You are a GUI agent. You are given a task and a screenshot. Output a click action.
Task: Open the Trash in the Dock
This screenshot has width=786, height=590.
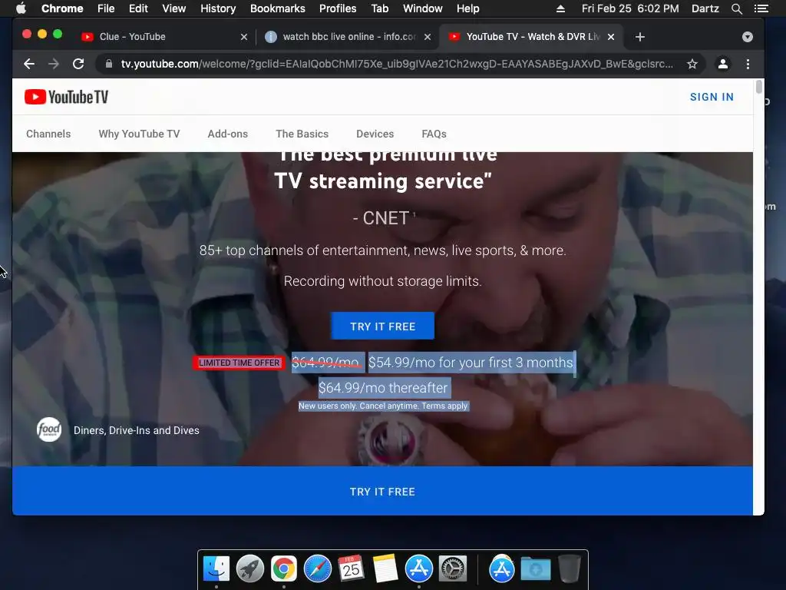[570, 569]
